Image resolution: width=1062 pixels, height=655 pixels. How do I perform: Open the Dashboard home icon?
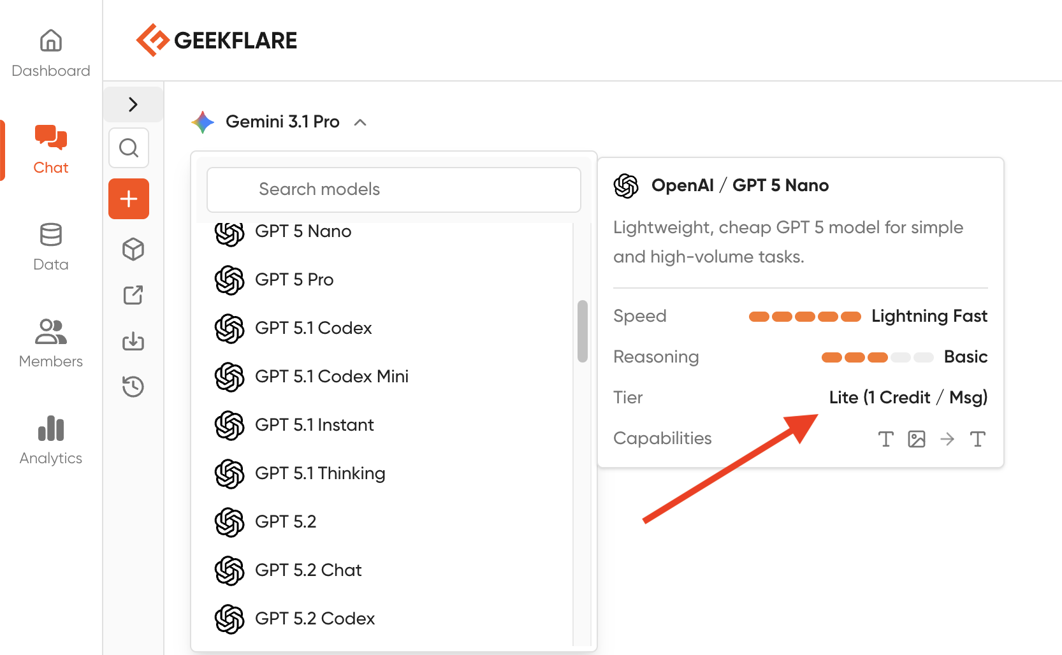pyautogui.click(x=51, y=41)
